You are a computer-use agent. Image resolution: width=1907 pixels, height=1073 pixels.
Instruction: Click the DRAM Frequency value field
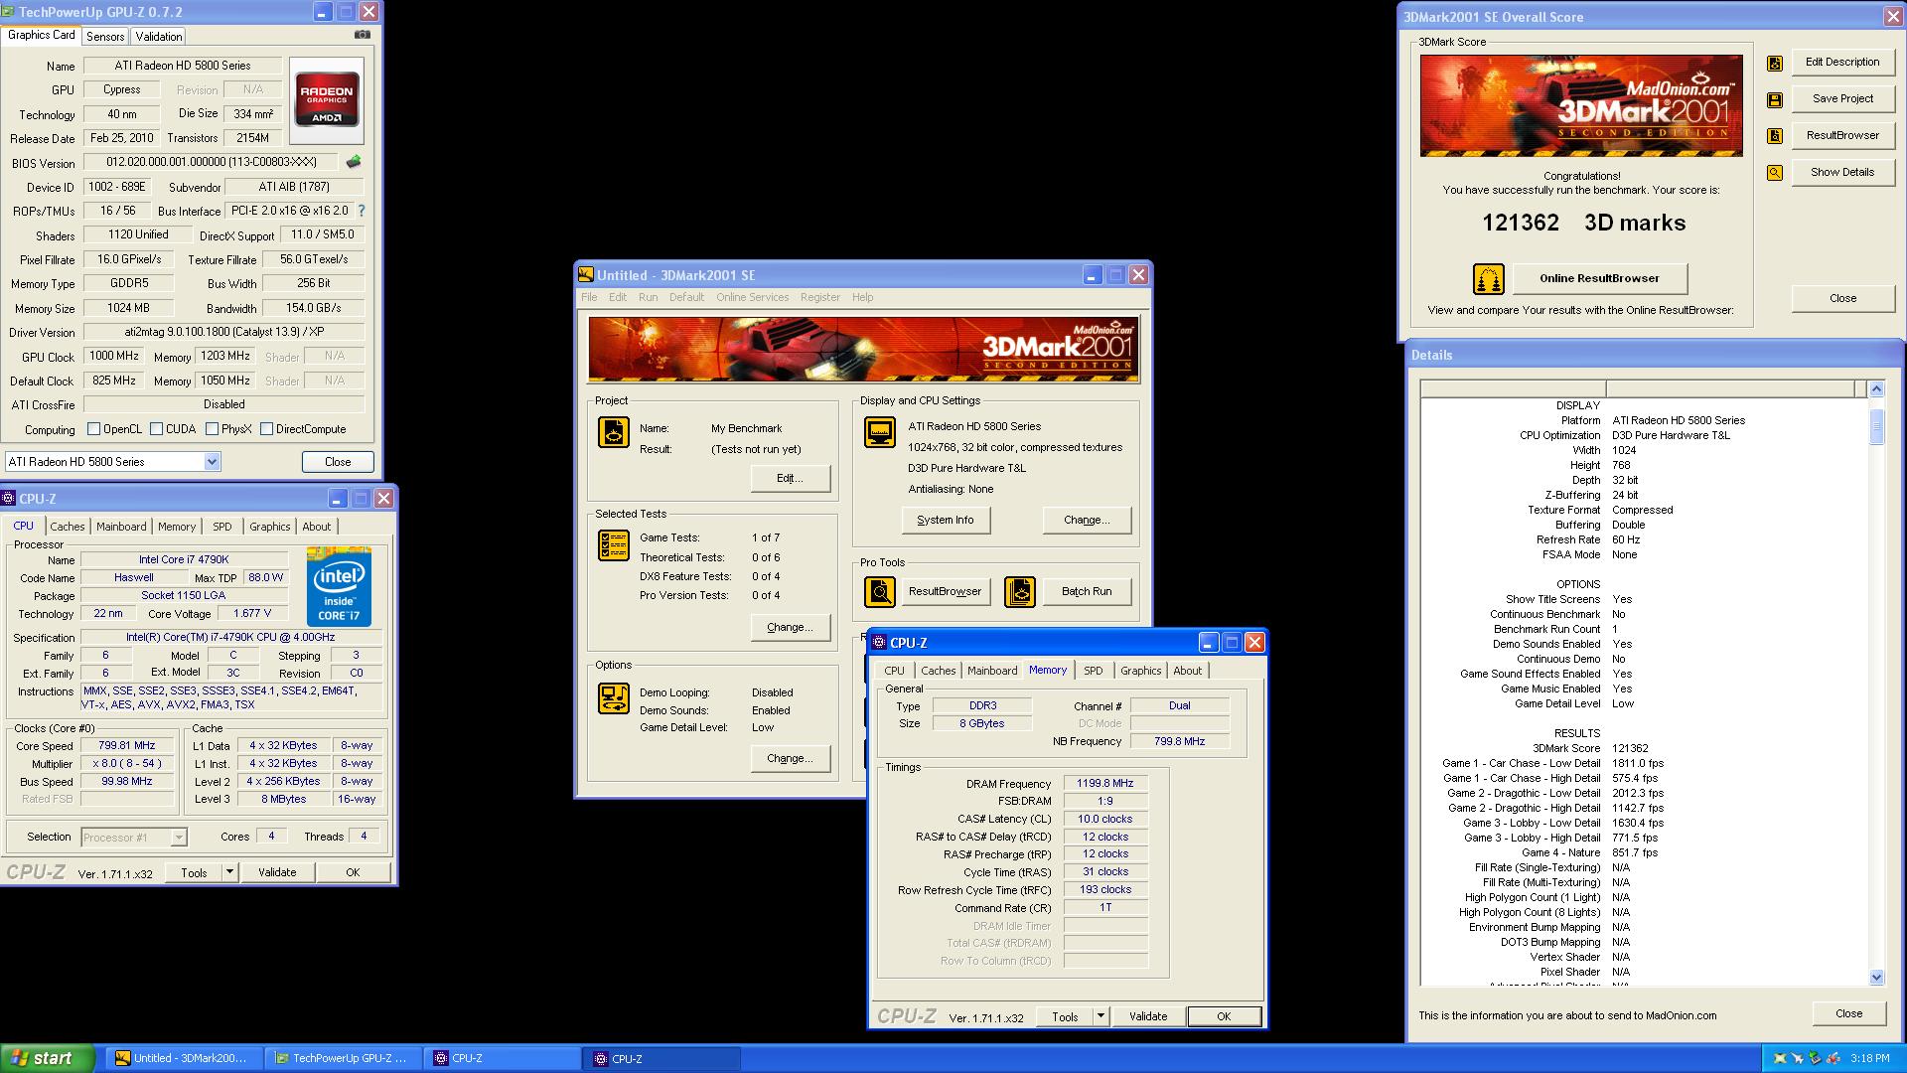(x=1105, y=784)
